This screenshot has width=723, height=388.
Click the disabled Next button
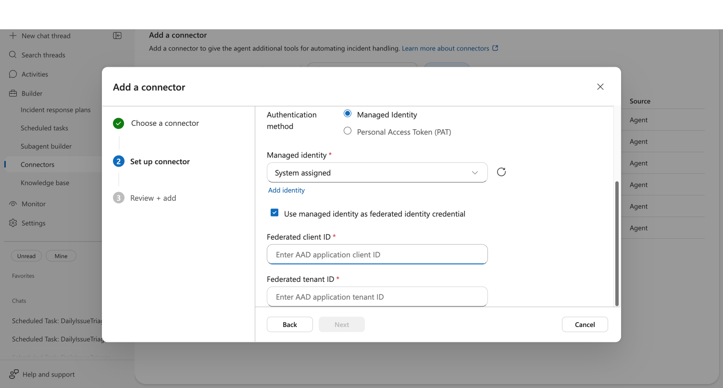click(x=342, y=325)
